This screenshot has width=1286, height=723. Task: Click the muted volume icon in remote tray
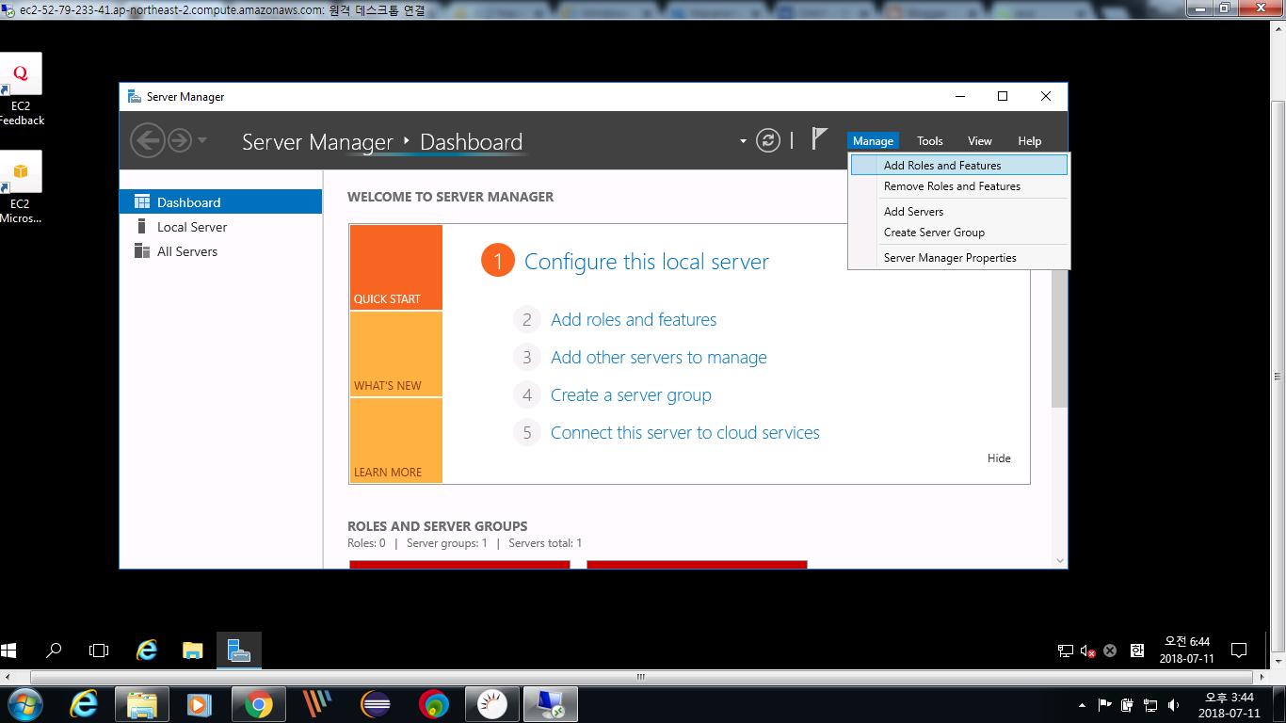click(1087, 651)
